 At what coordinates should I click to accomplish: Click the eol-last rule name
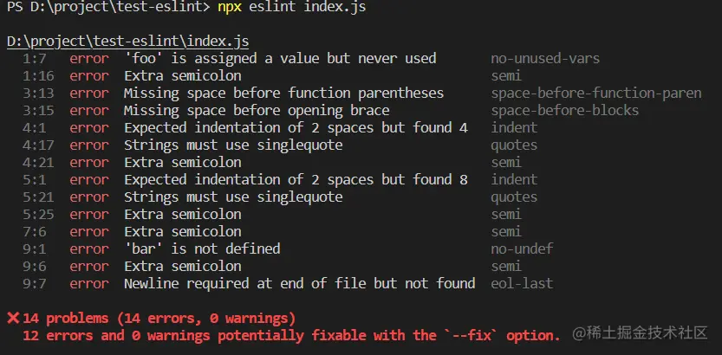tap(522, 283)
